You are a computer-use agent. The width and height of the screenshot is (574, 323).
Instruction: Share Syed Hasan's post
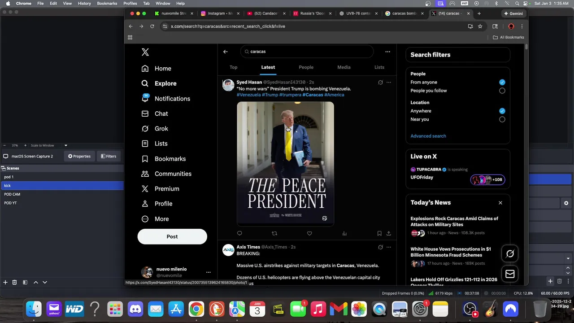click(x=389, y=233)
